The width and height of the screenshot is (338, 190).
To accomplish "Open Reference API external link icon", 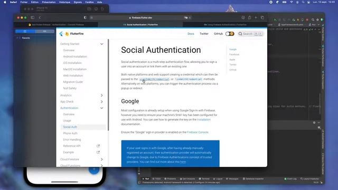I will tap(98, 146).
